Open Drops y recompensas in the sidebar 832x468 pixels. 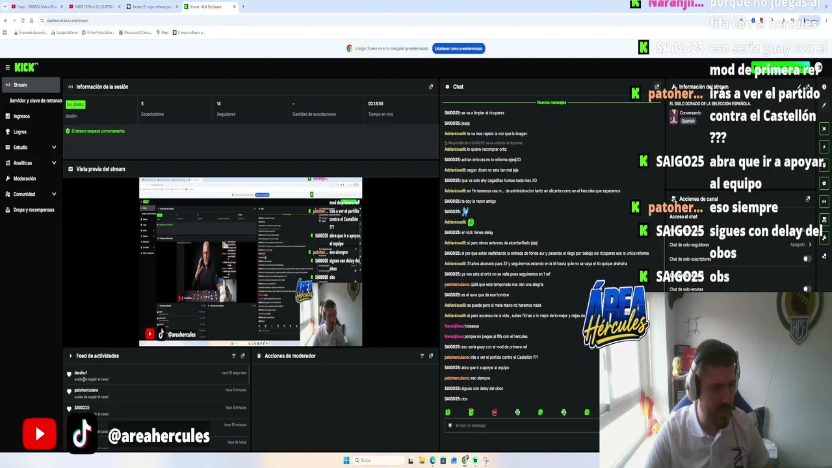tap(30, 210)
